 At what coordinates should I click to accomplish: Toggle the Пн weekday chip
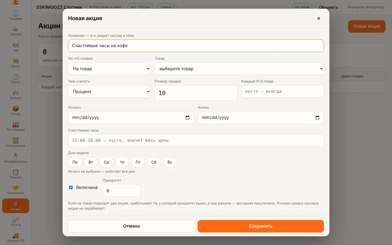pos(75,162)
